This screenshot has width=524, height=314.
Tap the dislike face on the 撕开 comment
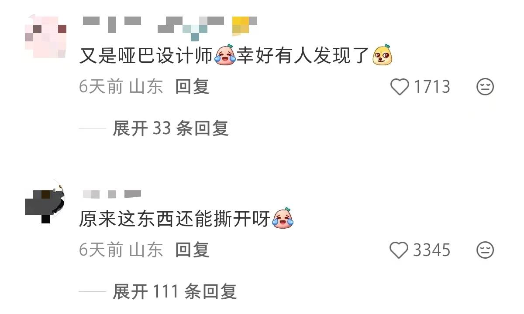(485, 250)
